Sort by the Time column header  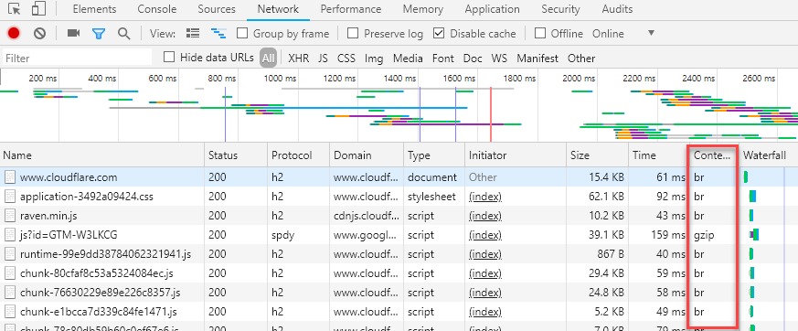pos(658,155)
